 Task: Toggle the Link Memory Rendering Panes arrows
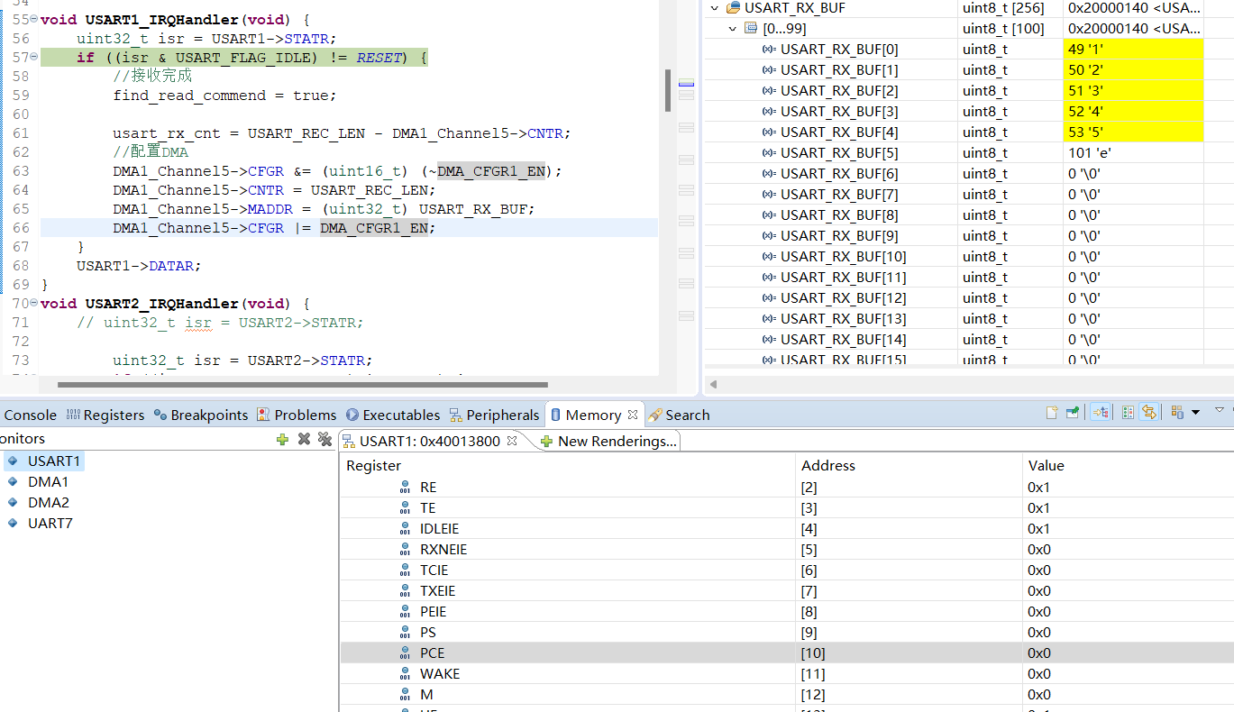(x=1148, y=413)
